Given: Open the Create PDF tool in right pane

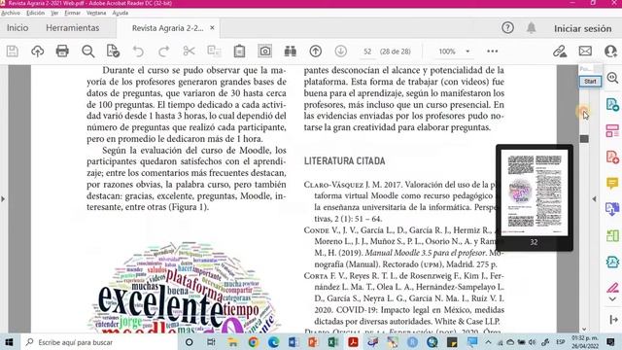Looking at the screenshot, I should pos(612,157).
